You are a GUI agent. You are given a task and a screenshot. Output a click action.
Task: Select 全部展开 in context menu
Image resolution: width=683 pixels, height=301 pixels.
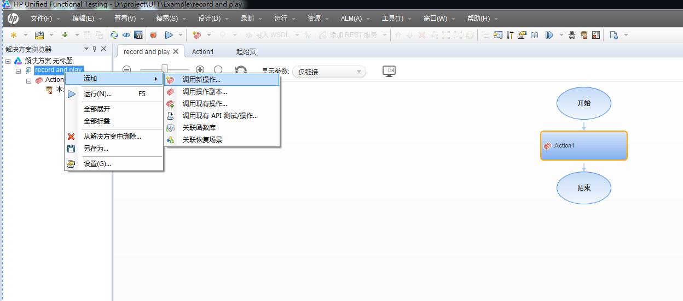click(114, 109)
